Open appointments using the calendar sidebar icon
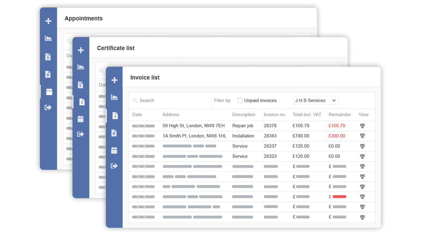This screenshot has width=421, height=237. coord(114,149)
